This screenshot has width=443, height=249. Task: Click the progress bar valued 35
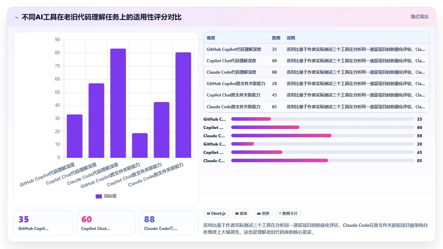pos(323,119)
